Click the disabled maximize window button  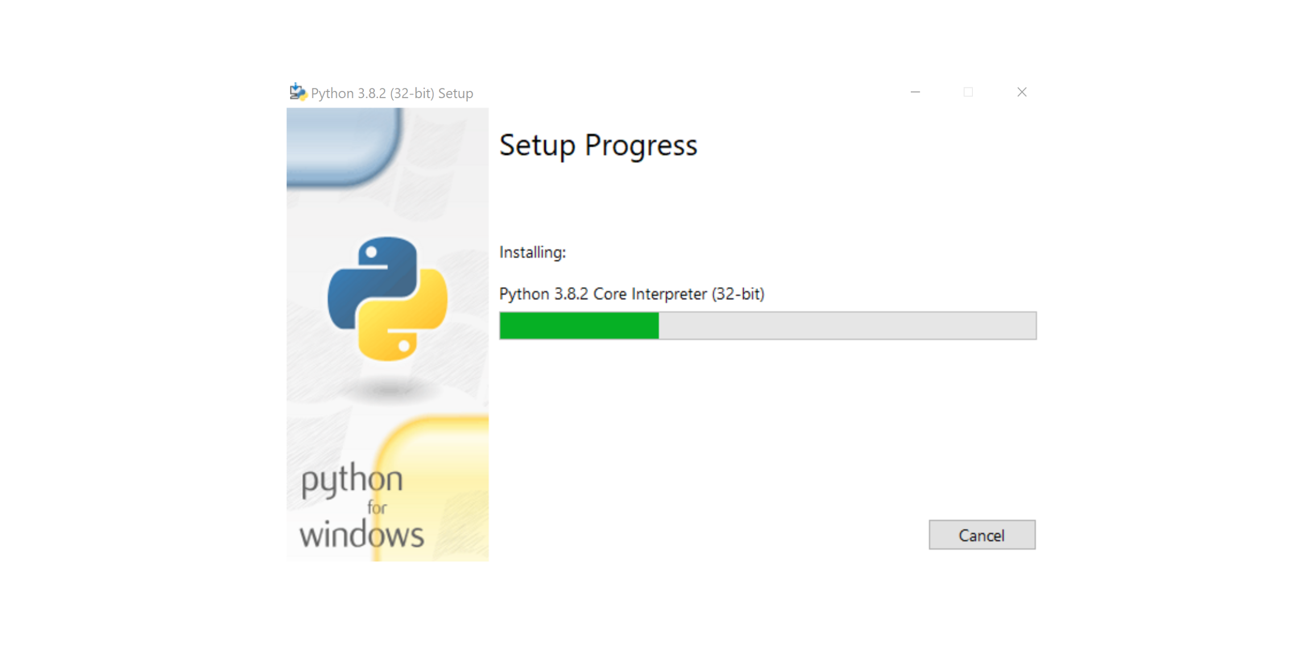tap(968, 92)
